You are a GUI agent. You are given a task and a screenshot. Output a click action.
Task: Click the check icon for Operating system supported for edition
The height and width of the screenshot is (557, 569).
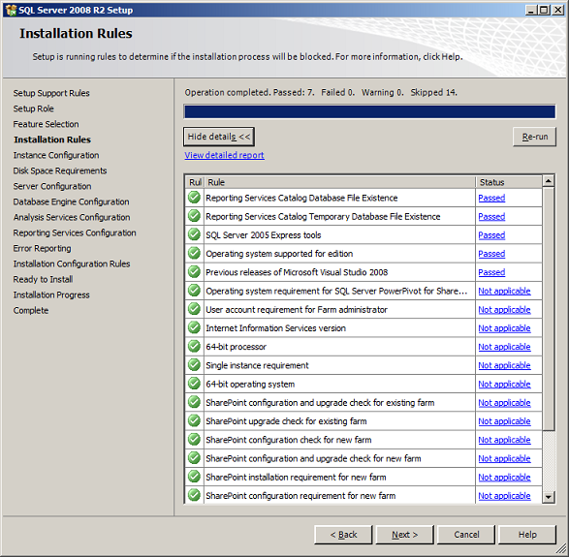tap(194, 253)
